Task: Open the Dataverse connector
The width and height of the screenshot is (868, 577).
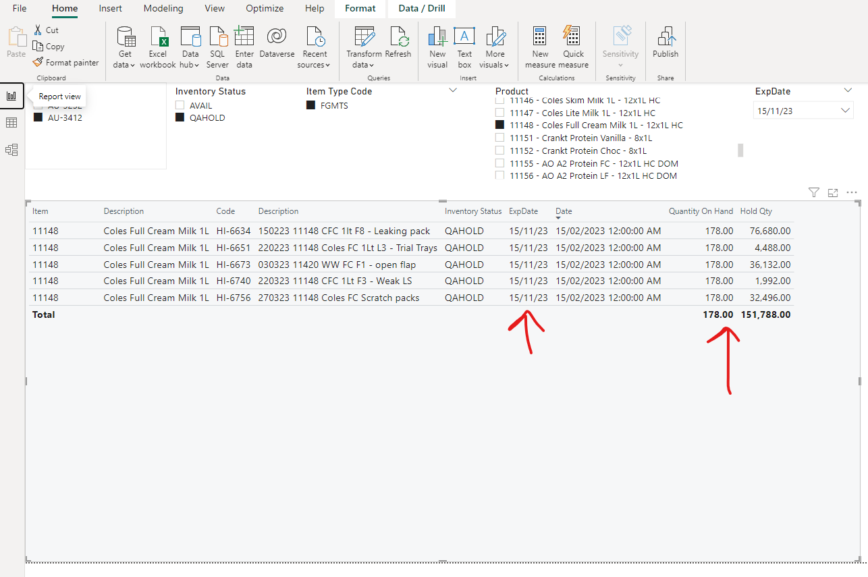Action: pos(277,42)
